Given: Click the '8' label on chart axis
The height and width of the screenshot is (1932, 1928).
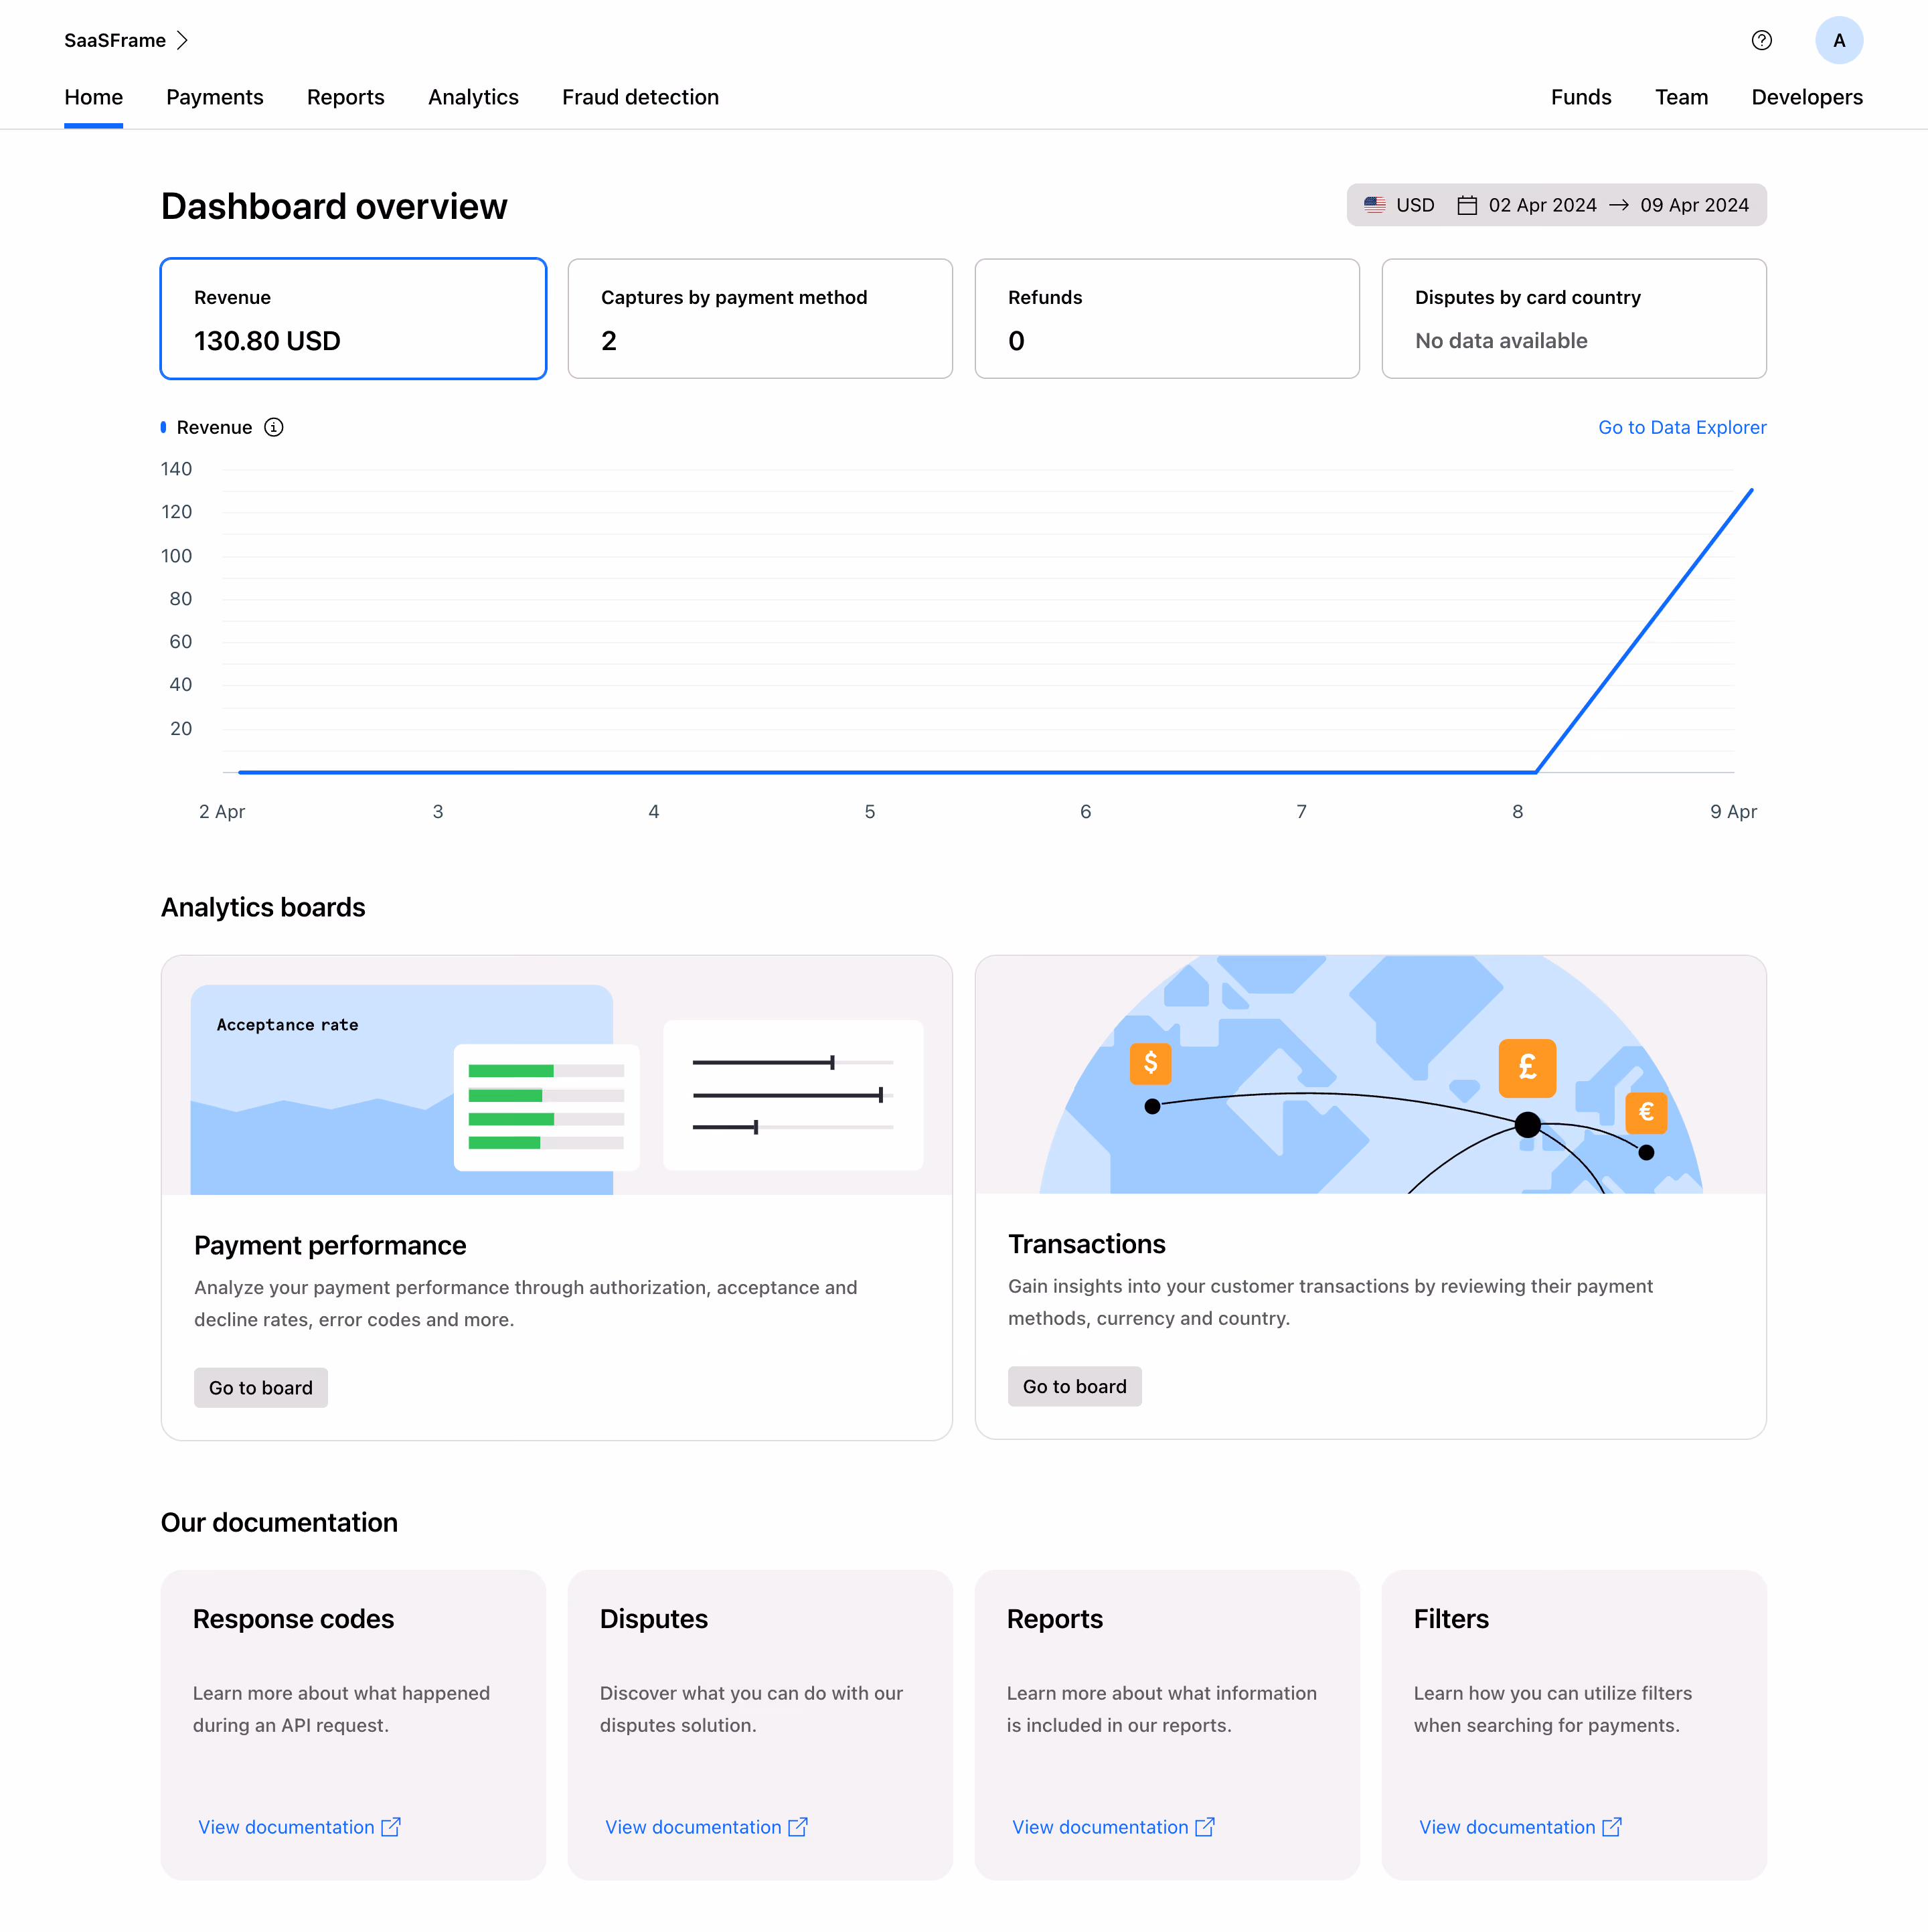Looking at the screenshot, I should pyautogui.click(x=1517, y=811).
